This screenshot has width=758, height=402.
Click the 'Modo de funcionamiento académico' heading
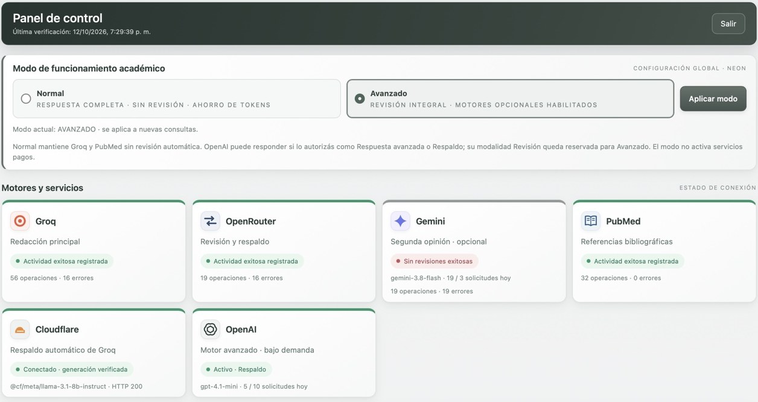89,69
